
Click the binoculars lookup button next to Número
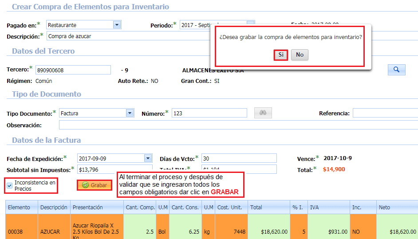[263, 113]
